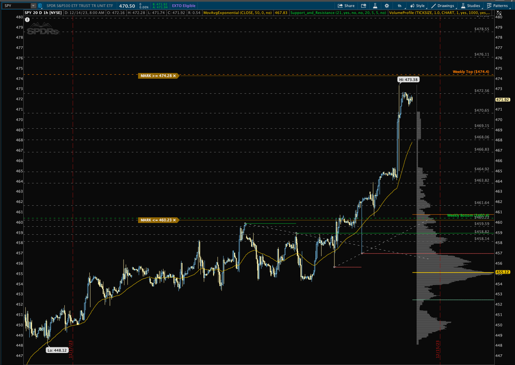Open the Share menu

pos(346,6)
